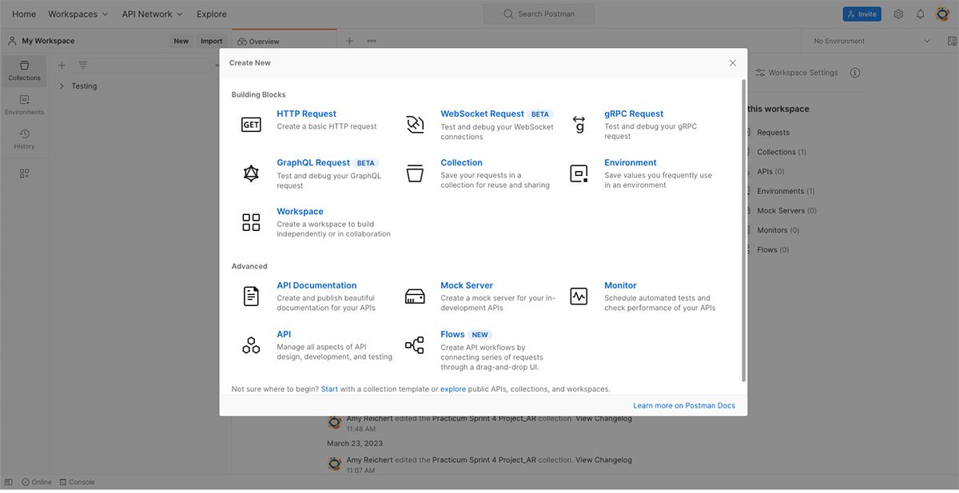Viewport: 959px width, 493px height.
Task: Click the GraphQL Request icon
Action: point(251,173)
